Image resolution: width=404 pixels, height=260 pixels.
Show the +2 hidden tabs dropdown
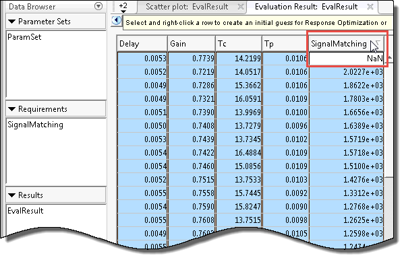click(x=123, y=7)
